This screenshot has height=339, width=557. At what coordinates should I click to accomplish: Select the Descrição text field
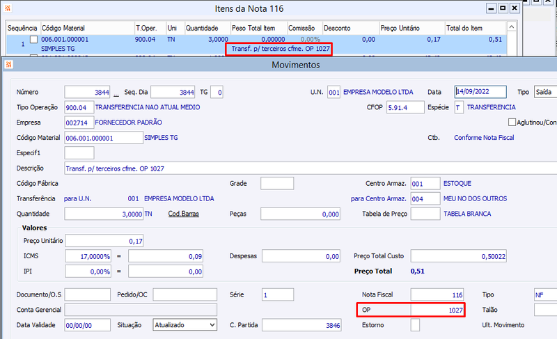311,168
